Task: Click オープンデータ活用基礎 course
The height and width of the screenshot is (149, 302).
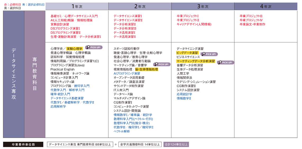Action: point(129,78)
